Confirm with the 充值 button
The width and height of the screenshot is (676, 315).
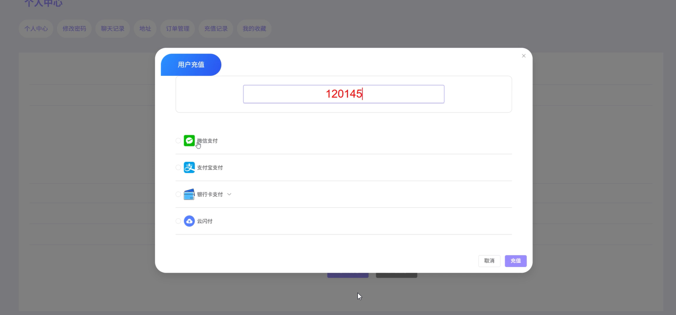tap(516, 261)
